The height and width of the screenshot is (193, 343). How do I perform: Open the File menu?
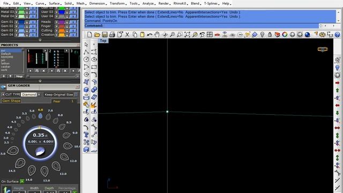6,4
